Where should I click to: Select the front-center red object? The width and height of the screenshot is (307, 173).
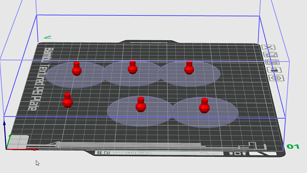(141, 104)
